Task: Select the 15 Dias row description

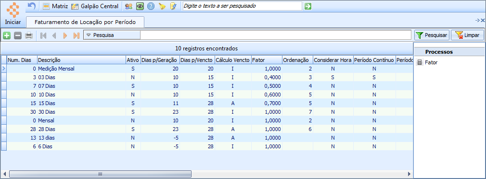Action: (x=47, y=103)
